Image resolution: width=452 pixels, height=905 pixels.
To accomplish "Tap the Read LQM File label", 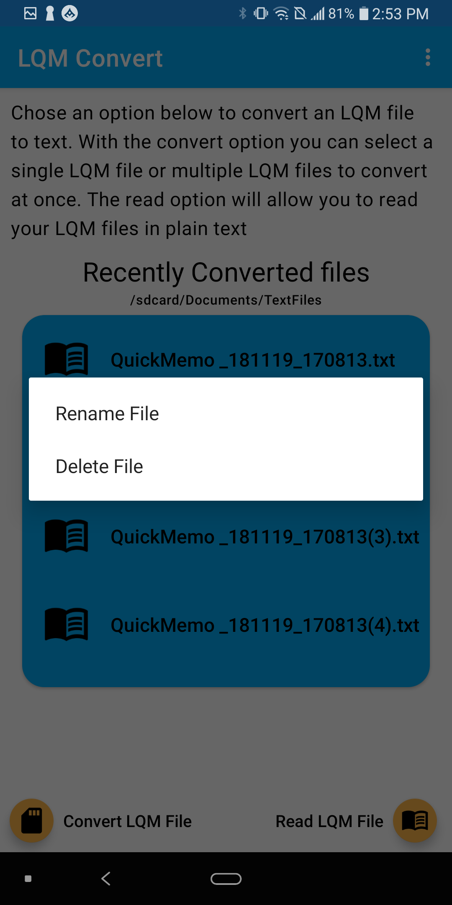I will (329, 821).
